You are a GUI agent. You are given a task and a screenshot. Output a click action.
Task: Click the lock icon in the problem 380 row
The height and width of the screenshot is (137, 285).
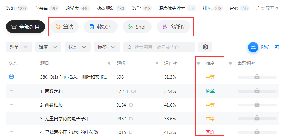pyautogui.click(x=257, y=76)
